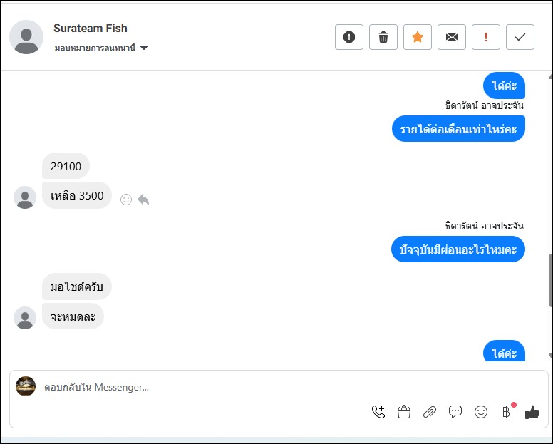
Task: Open saved replies speech bubble icon
Action: click(x=455, y=411)
